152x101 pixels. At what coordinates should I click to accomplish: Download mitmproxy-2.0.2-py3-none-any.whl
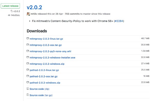(x=50, y=51)
